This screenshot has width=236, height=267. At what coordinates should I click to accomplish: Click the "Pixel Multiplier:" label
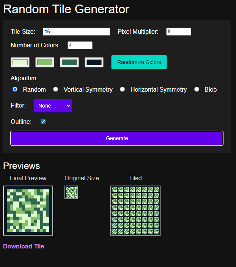pos(138,32)
